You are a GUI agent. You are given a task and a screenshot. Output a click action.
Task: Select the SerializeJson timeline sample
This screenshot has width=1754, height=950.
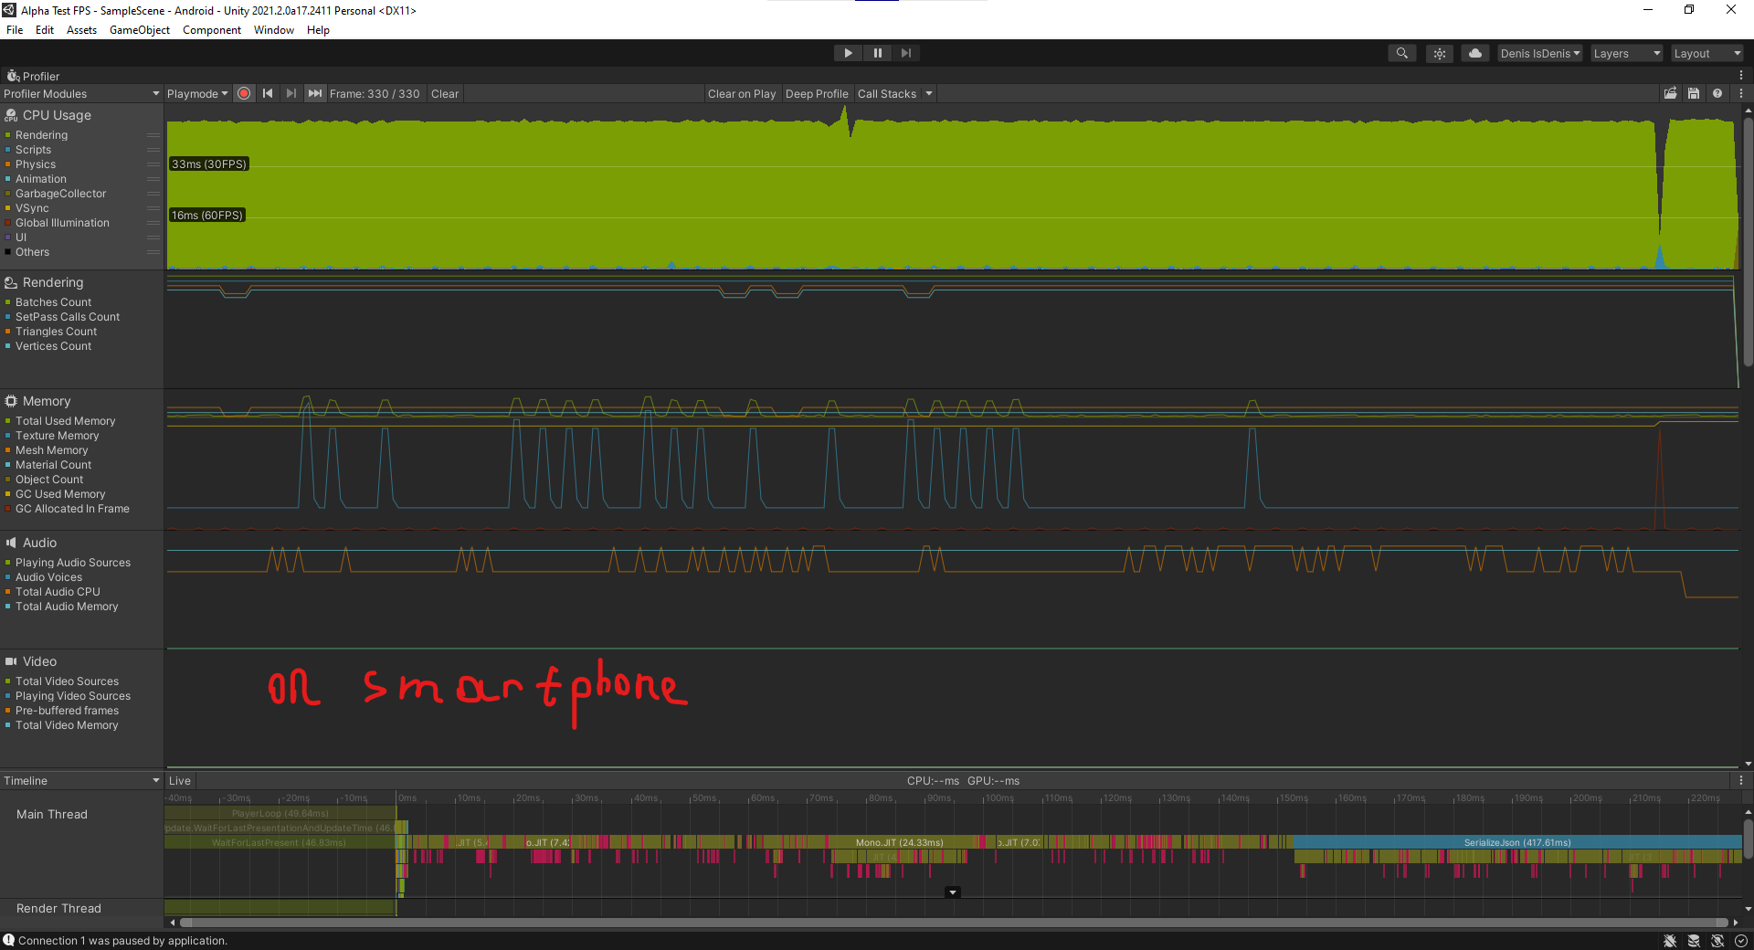pyautogui.click(x=1517, y=842)
